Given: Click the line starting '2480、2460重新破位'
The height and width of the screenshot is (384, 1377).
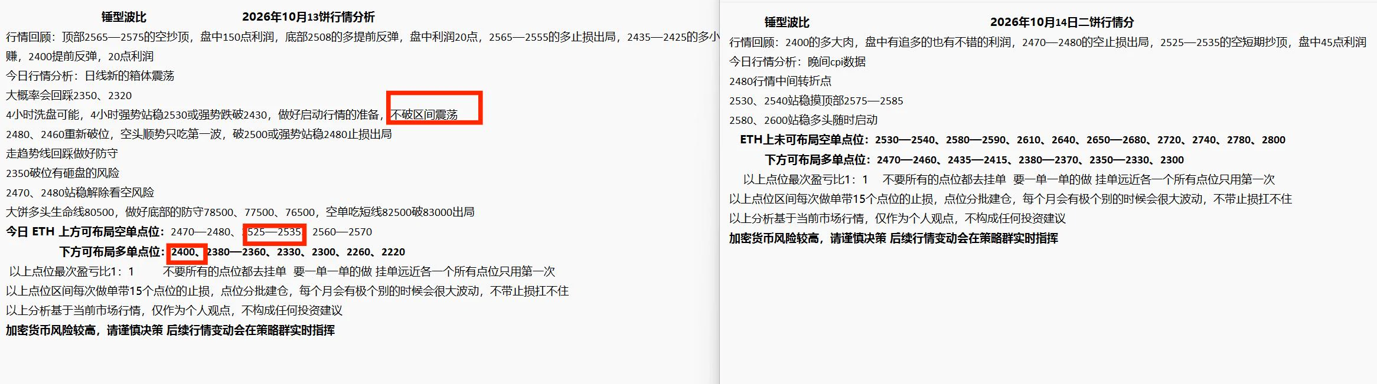Looking at the screenshot, I should coord(199,134).
